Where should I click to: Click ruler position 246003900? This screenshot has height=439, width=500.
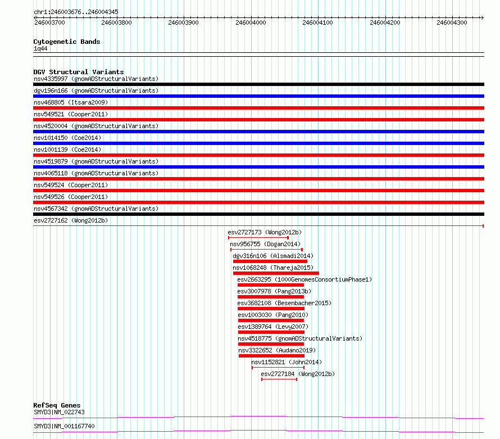[x=183, y=22]
